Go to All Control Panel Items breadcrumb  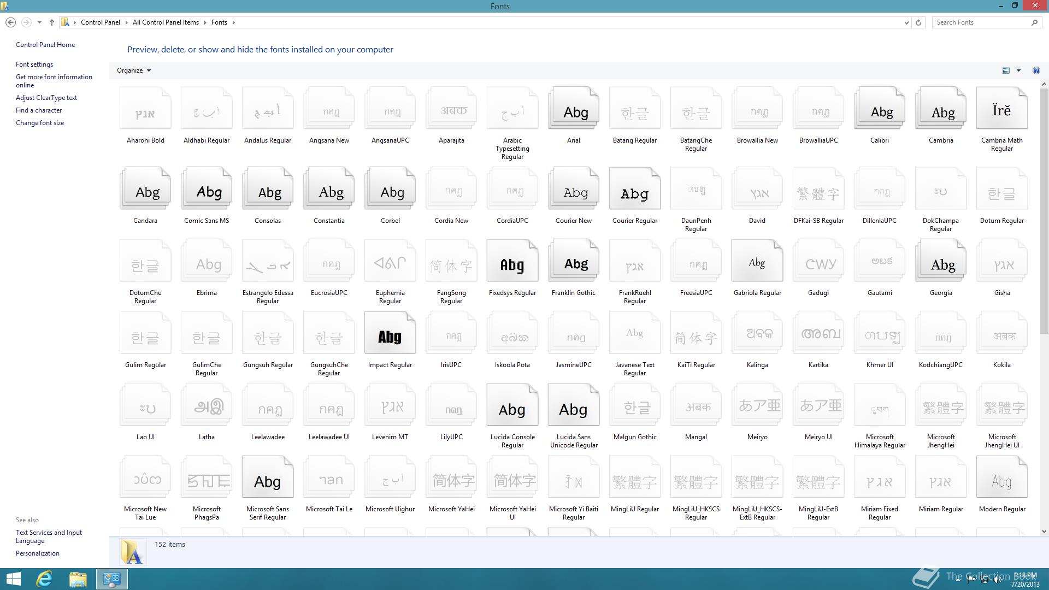coord(166,22)
